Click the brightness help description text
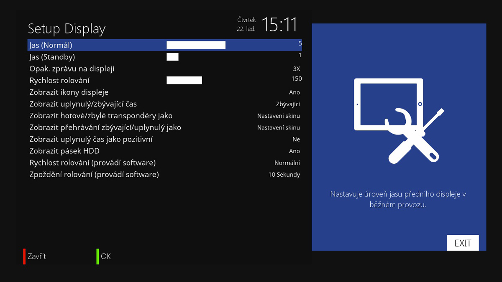 (398, 199)
